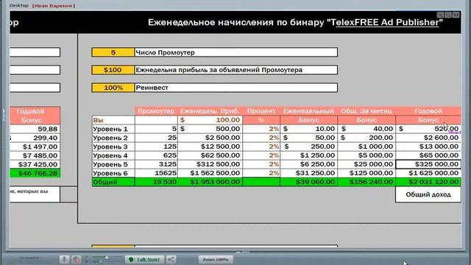Select the Уровень 2 row label
This screenshot has height=265, width=471.
tap(113, 138)
